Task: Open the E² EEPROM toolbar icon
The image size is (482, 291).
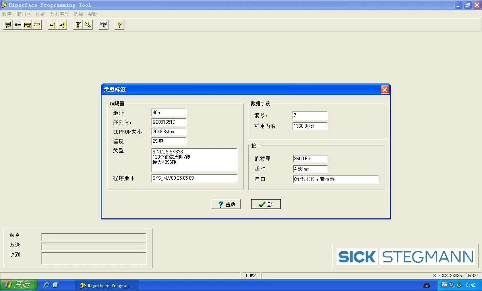Action: [x=78, y=25]
